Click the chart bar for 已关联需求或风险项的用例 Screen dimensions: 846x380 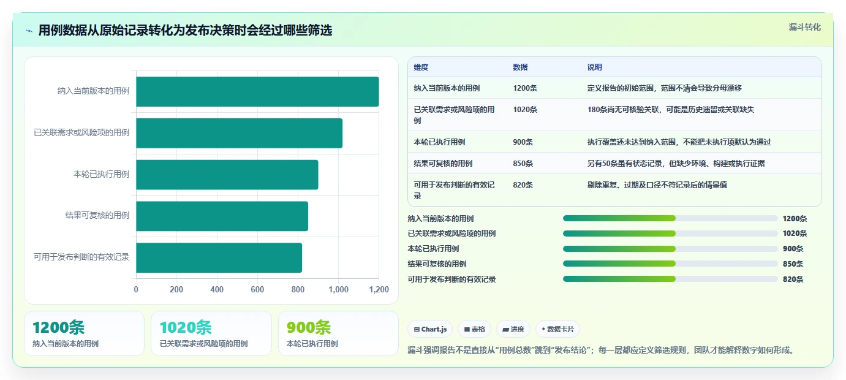pyautogui.click(x=239, y=133)
